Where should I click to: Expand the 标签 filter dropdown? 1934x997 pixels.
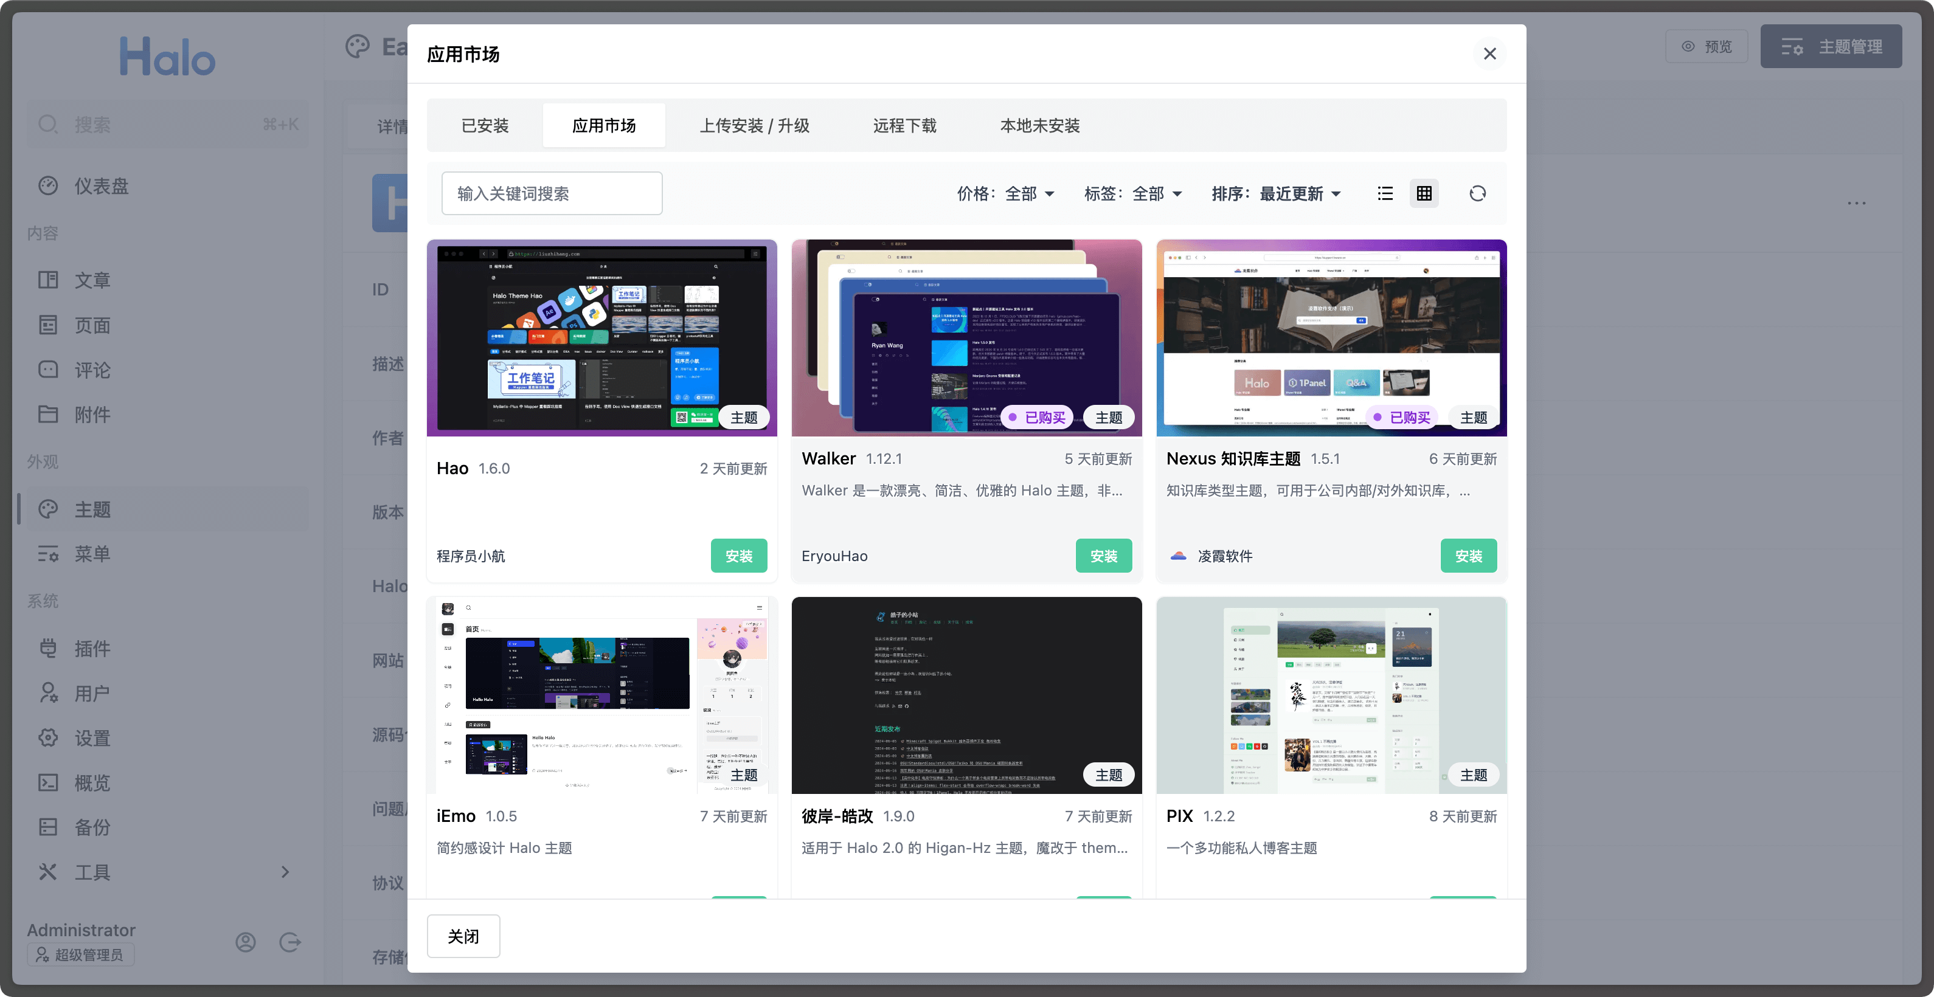1133,193
